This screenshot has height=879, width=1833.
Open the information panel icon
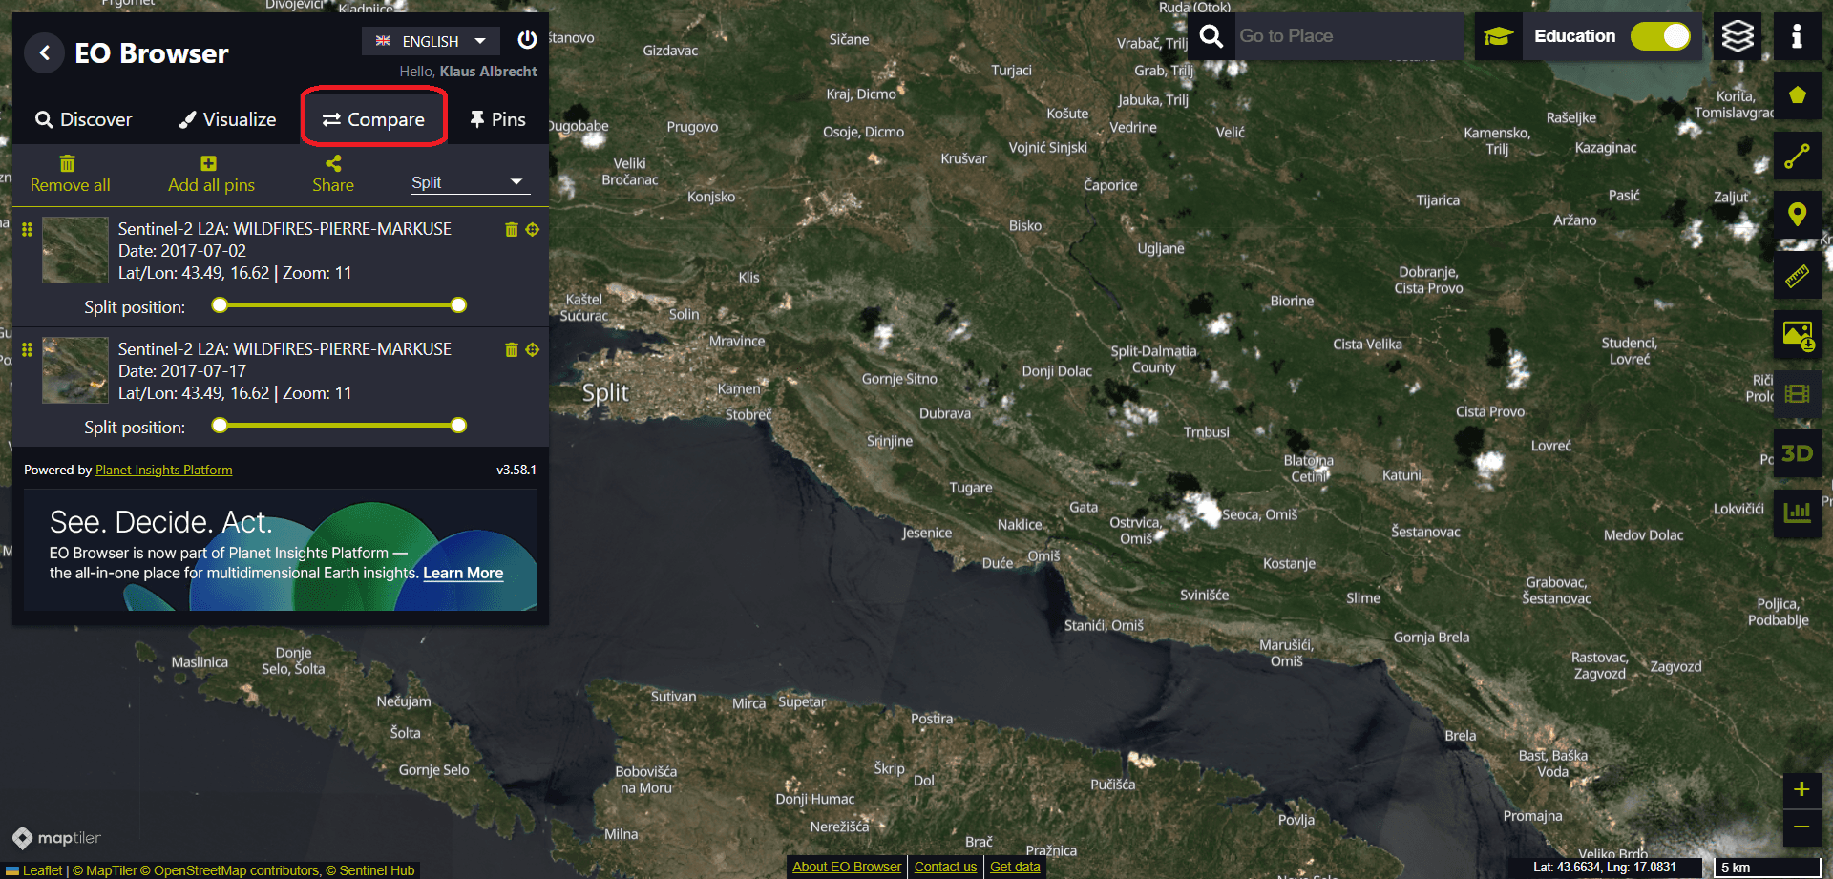pyautogui.click(x=1797, y=37)
